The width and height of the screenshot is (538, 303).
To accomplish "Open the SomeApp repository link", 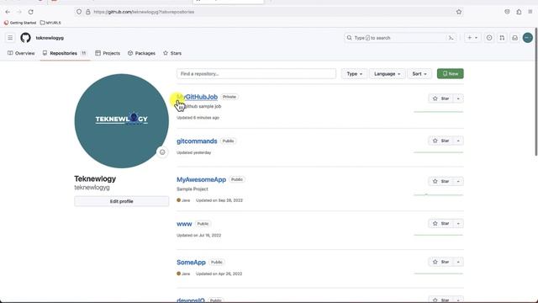I will click(x=191, y=263).
